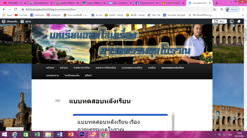
Task: Open Excel from the taskbar
Action: point(37,134)
